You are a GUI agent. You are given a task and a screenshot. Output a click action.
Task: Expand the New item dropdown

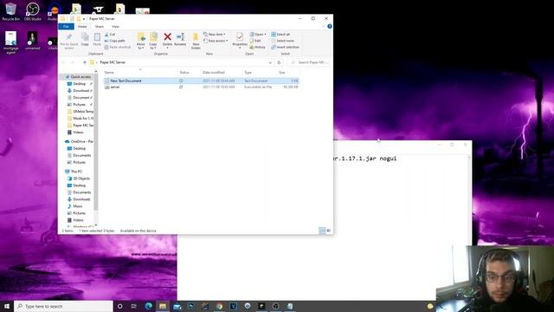[214, 35]
